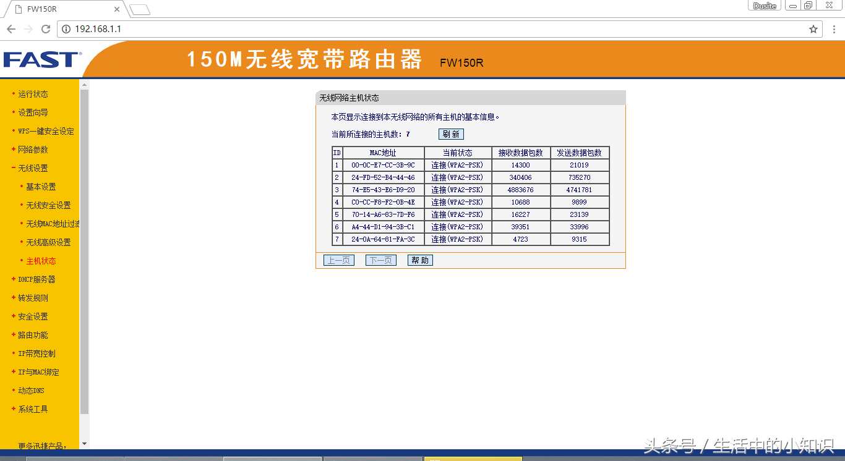Click MAC address C0-CC-F8-F2-0B-4E
Image resolution: width=845 pixels, height=461 pixels.
pos(383,202)
